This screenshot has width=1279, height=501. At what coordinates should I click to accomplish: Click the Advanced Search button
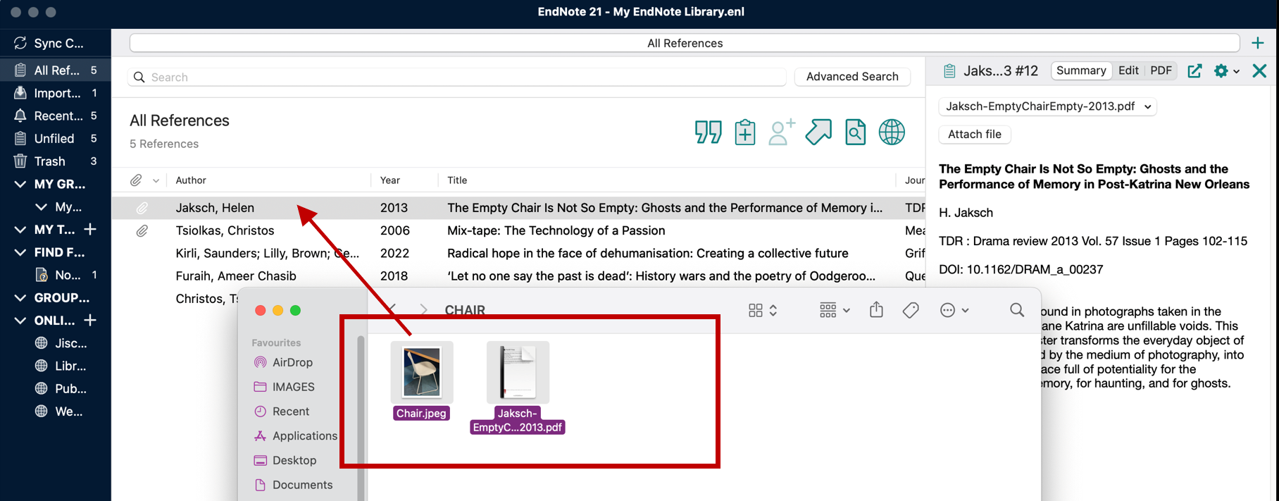point(852,77)
